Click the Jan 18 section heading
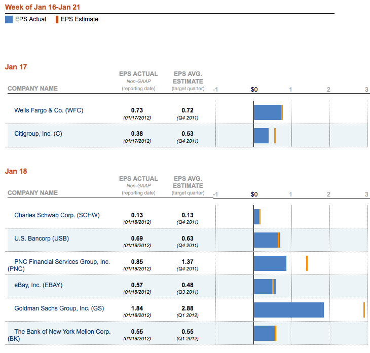 click(16, 171)
